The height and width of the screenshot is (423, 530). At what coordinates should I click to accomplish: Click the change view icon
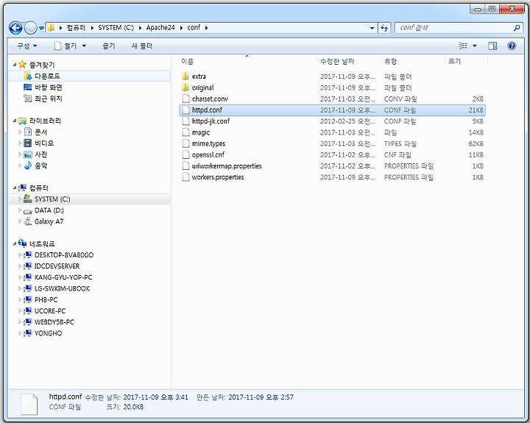(463, 46)
